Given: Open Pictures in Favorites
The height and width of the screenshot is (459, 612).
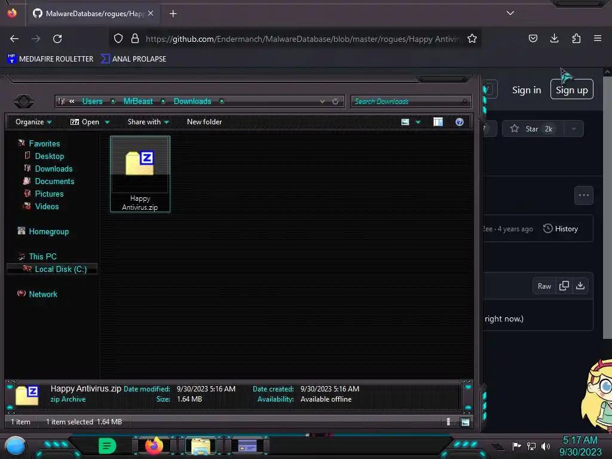Looking at the screenshot, I should click(x=49, y=194).
